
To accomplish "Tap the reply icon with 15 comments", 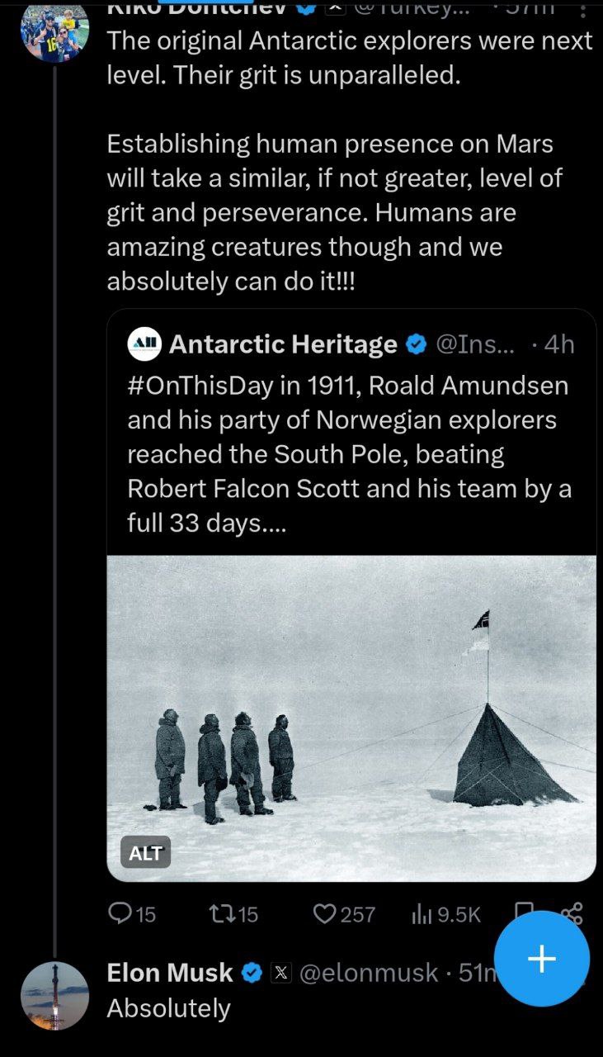I will 131,913.
